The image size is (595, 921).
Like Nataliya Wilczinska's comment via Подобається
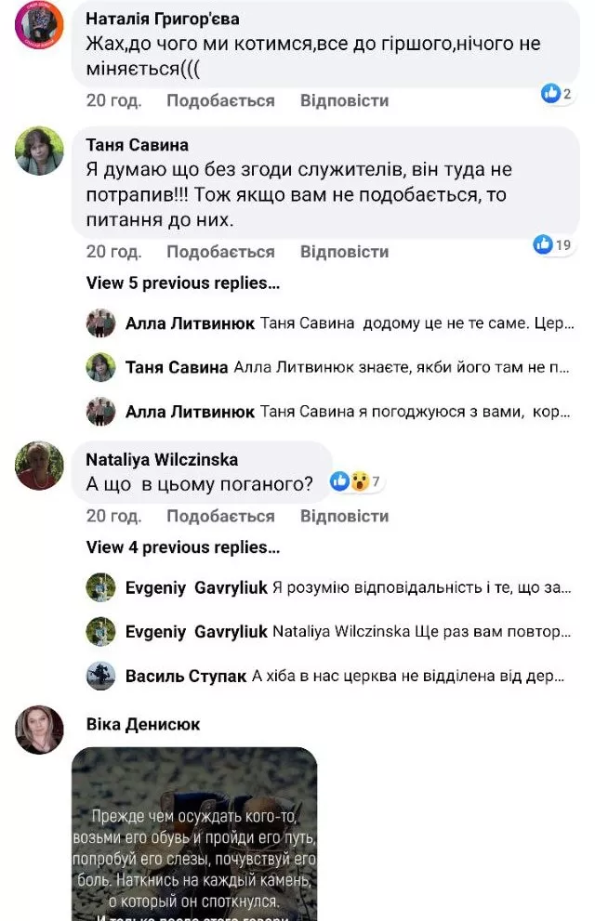220,516
